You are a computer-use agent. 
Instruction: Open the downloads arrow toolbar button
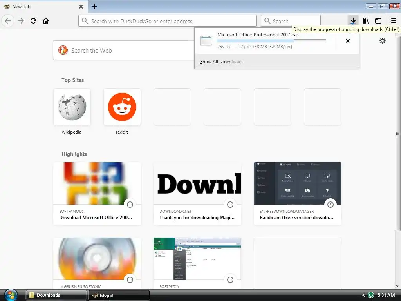(x=353, y=21)
